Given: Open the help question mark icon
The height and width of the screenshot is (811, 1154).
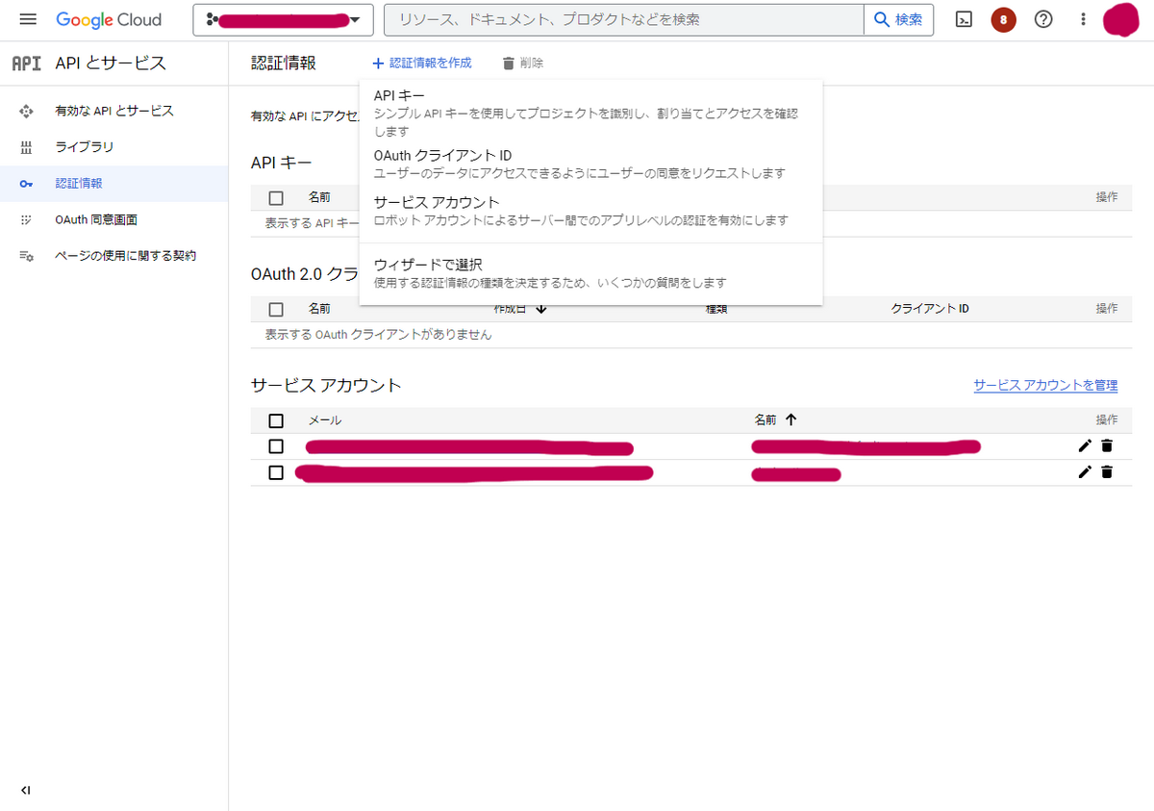Looking at the screenshot, I should pos(1043,19).
